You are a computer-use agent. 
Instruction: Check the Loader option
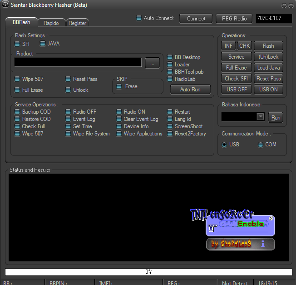[x=170, y=65]
